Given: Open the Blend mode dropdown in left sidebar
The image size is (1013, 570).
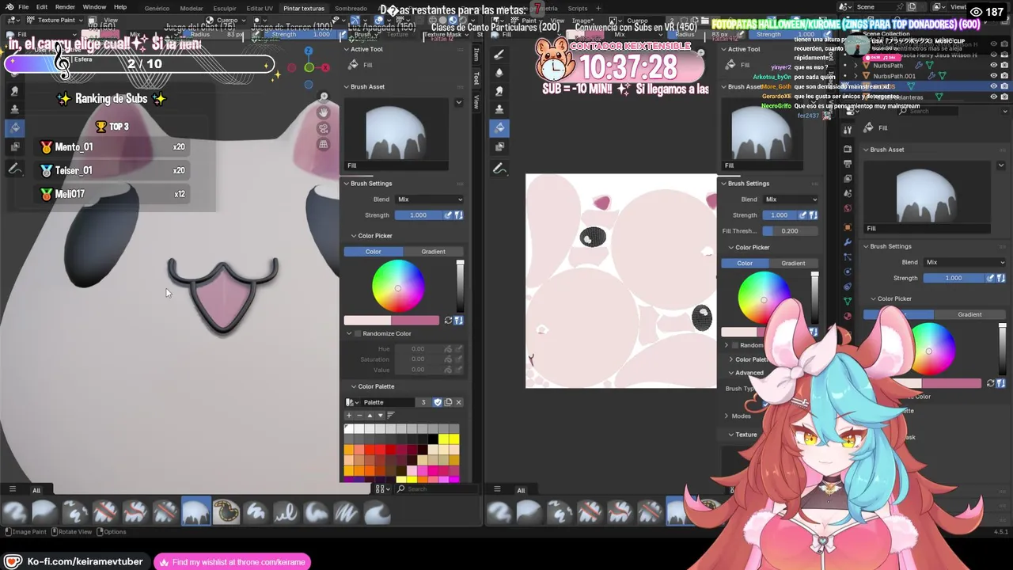Looking at the screenshot, I should [430, 199].
